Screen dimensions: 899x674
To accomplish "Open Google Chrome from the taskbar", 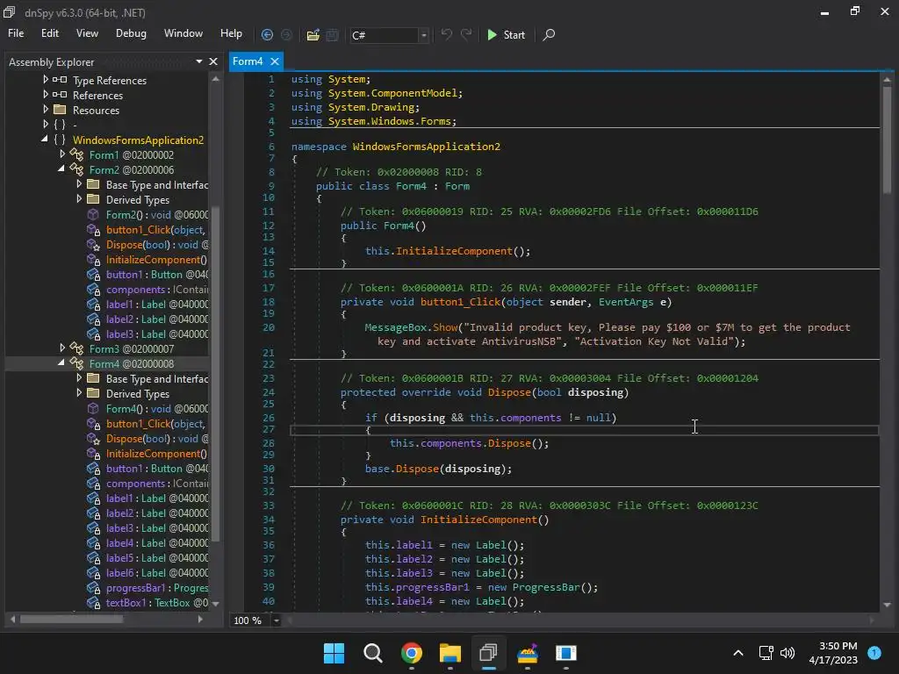I will click(412, 653).
